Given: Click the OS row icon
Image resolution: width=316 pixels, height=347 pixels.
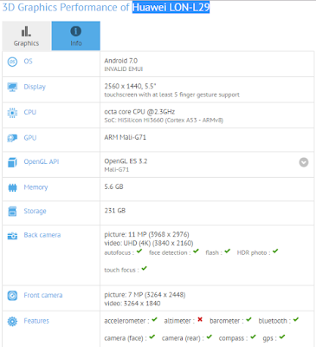Looking at the screenshot, I should (x=12, y=62).
